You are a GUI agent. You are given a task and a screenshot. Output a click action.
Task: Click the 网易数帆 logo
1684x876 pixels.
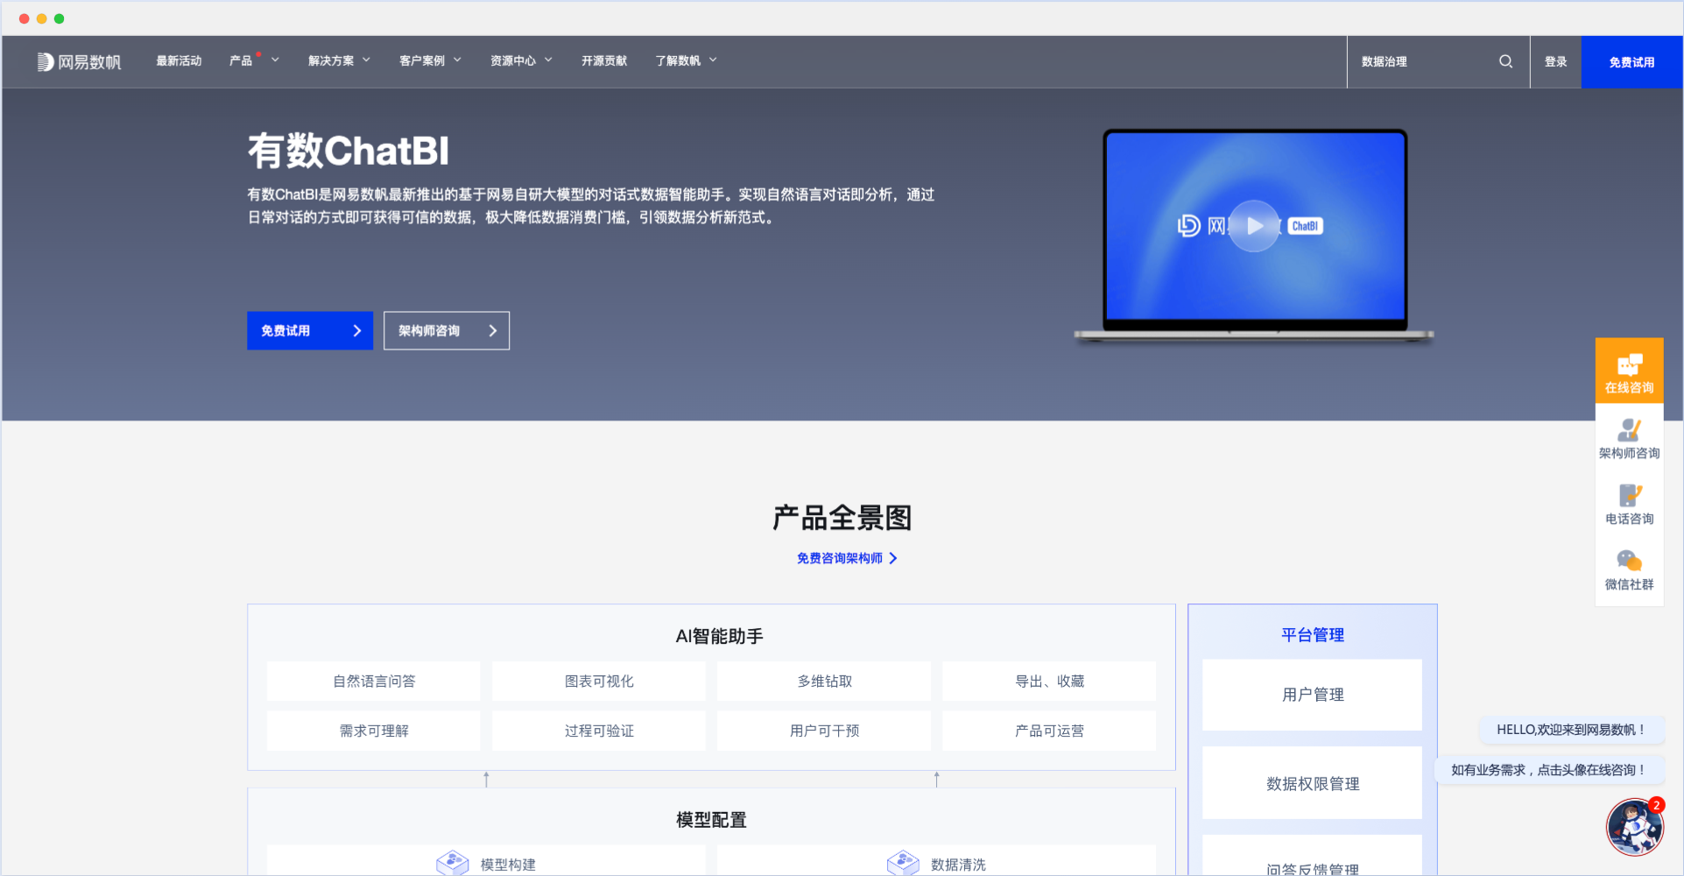pos(79,61)
